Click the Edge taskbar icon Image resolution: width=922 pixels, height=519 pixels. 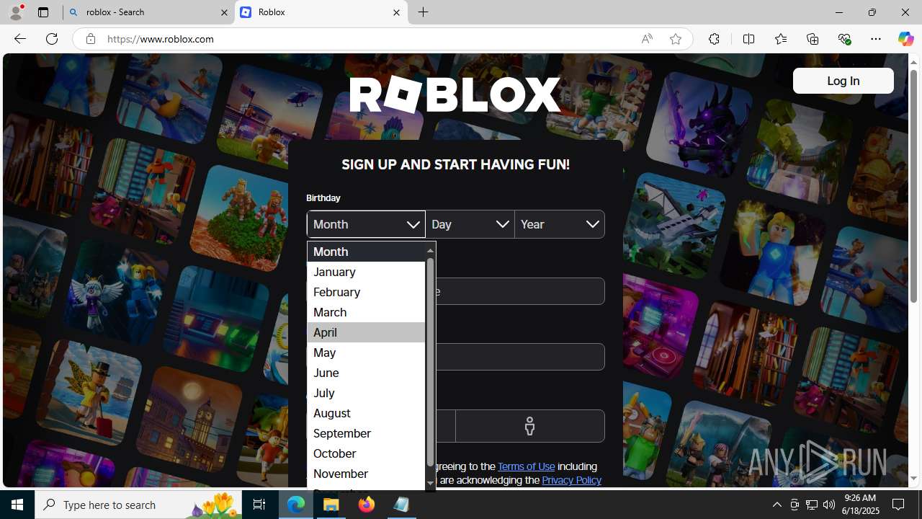tap(296, 505)
